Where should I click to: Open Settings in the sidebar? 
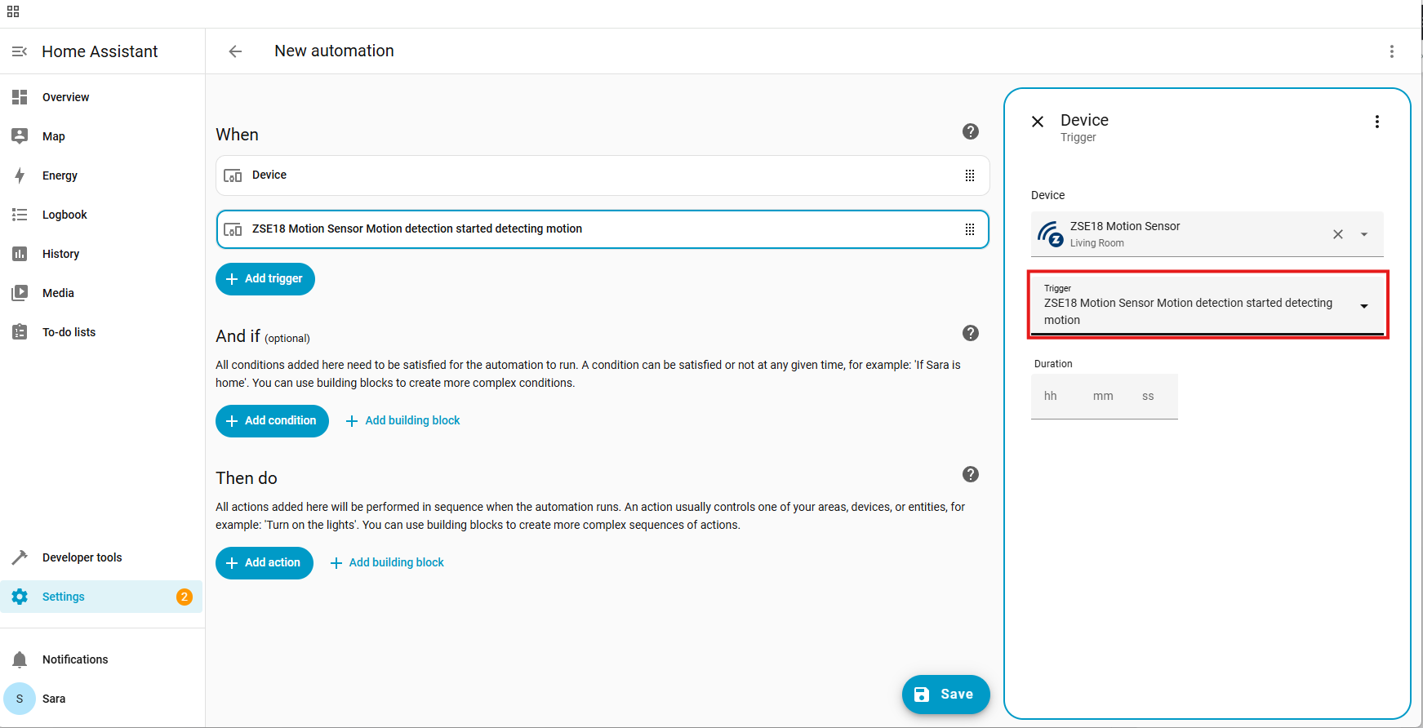click(x=102, y=597)
